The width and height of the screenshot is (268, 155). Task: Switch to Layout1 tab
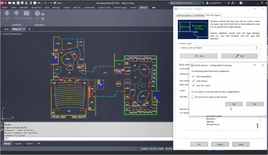coord(18,143)
